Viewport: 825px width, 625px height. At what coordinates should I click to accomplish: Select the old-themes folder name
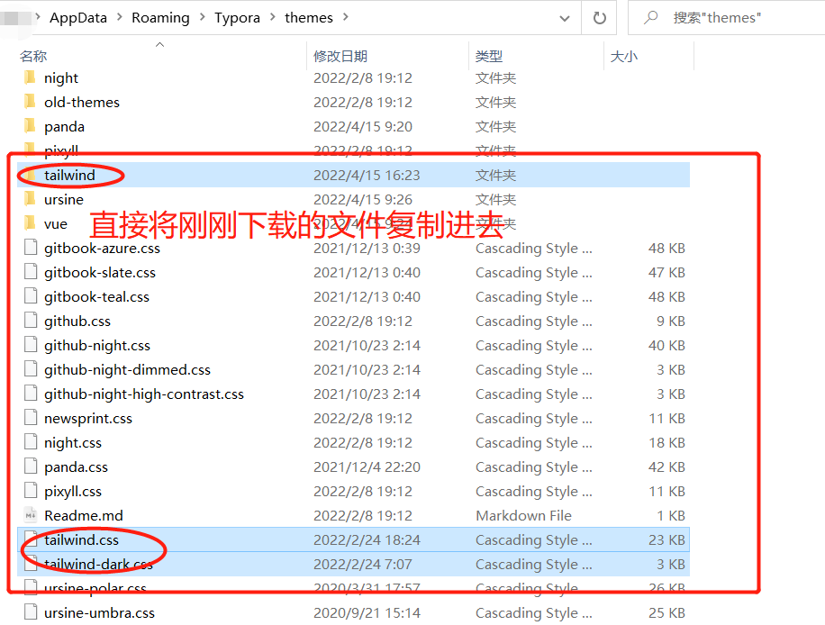tap(82, 102)
